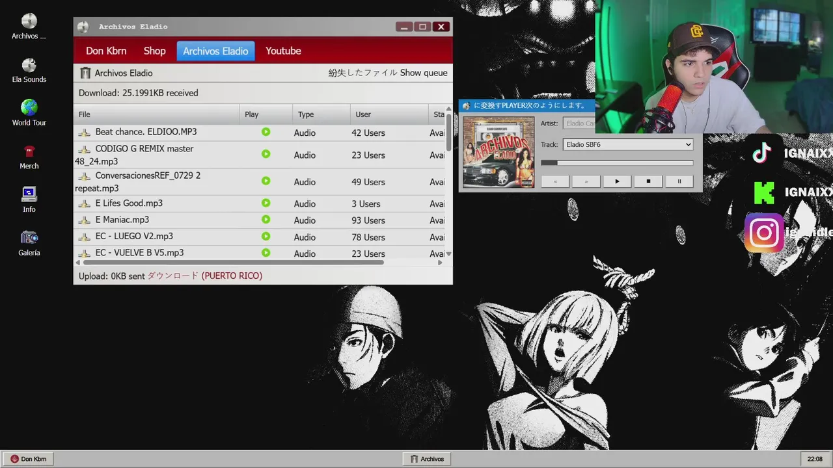Switch to the Don Kbrn tab
This screenshot has height=468, width=833.
click(x=106, y=51)
